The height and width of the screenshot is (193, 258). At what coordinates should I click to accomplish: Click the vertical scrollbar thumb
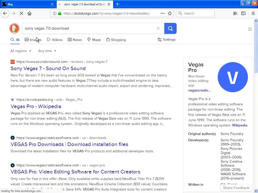coord(256,47)
